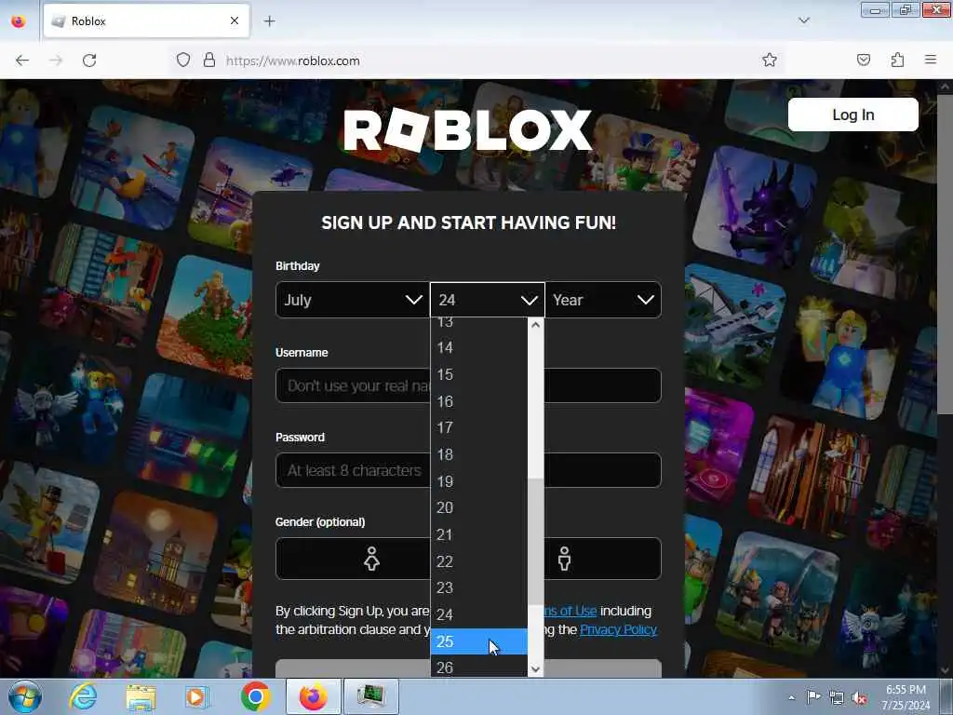The width and height of the screenshot is (953, 715).
Task: Click the address bar URL
Action: click(293, 61)
